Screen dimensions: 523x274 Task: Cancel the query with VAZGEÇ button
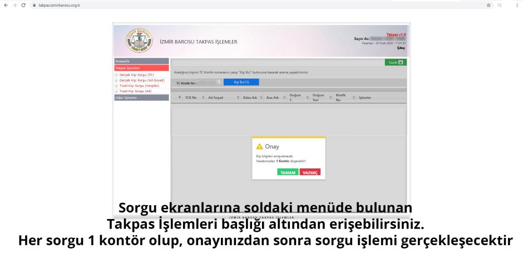(310, 172)
